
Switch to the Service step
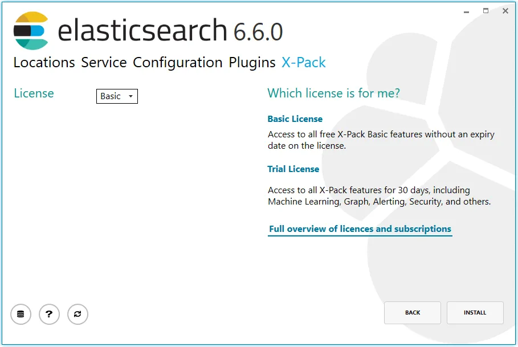point(104,63)
